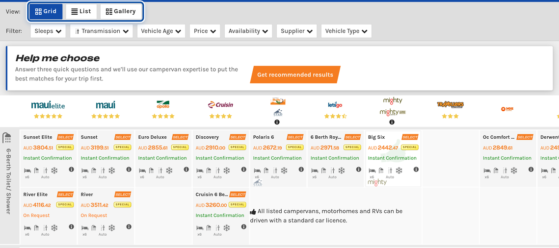This screenshot has height=248, width=559.
Task: Click letsgo star rating
Action: pos(335,116)
